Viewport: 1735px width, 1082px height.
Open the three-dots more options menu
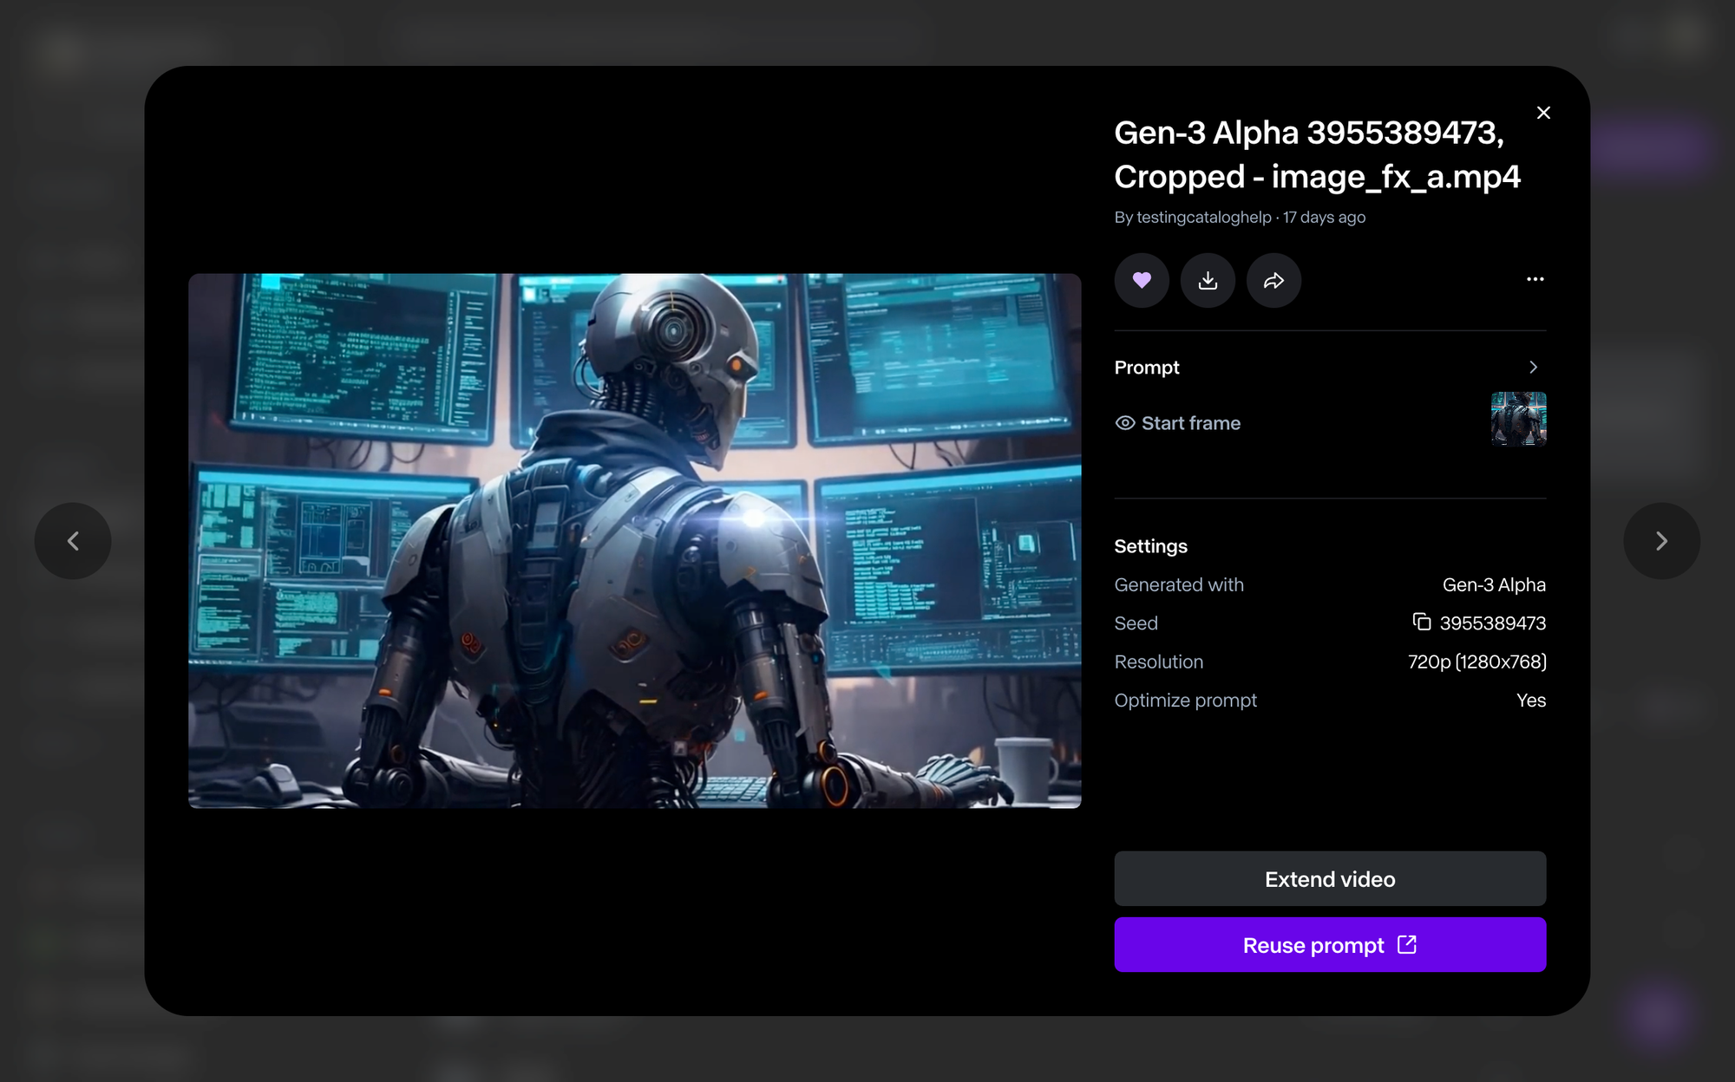click(x=1535, y=279)
